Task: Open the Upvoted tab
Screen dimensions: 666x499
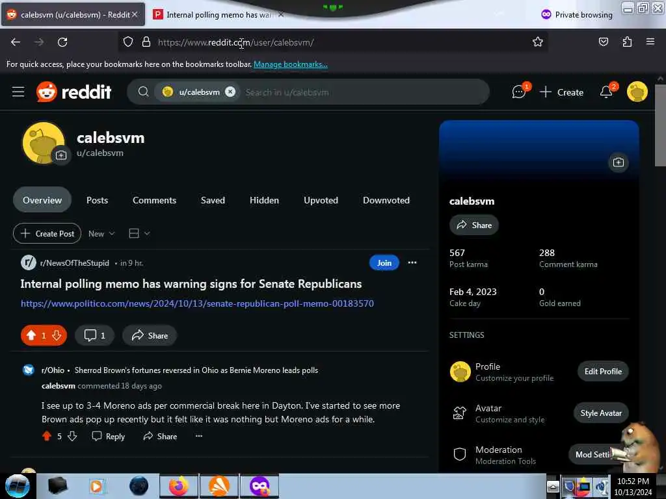Action: click(x=321, y=200)
